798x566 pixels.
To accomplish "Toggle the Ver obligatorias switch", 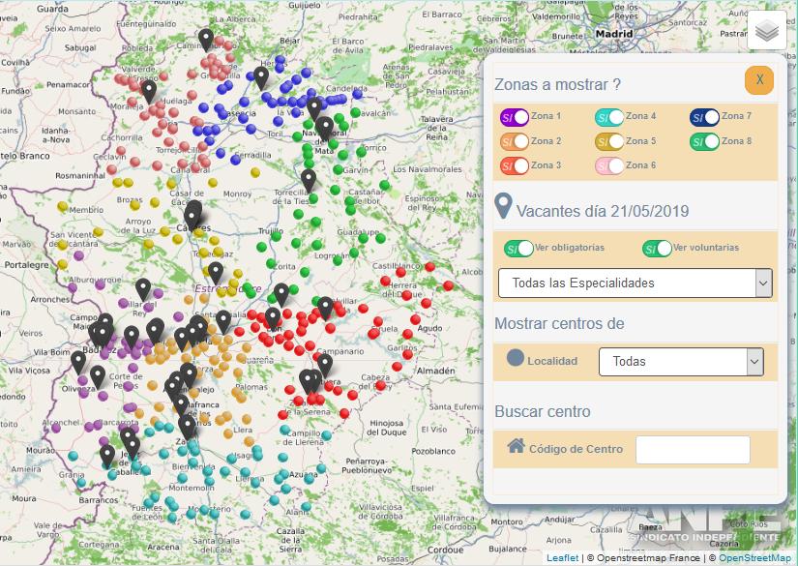I will tap(518, 249).
